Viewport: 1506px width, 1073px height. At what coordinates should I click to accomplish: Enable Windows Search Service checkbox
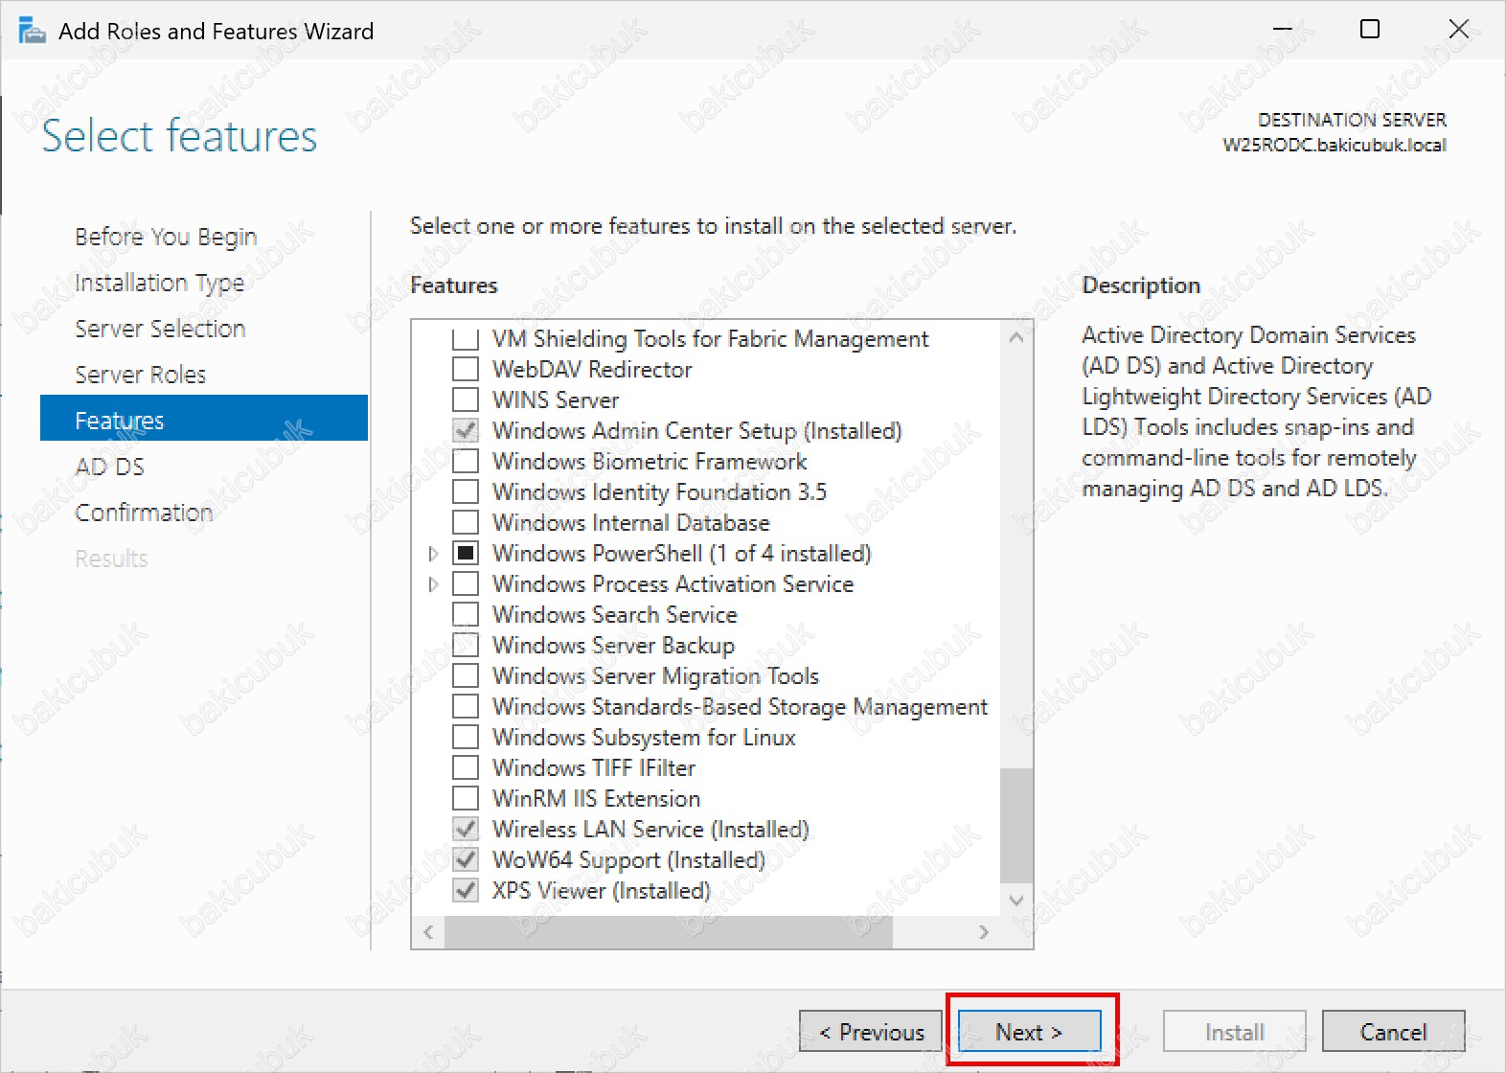(466, 614)
